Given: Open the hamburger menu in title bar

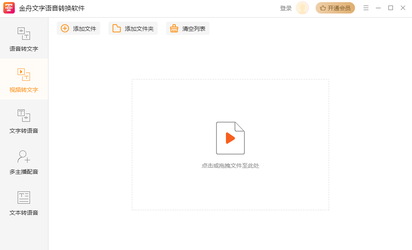Looking at the screenshot, I should pos(366,8).
